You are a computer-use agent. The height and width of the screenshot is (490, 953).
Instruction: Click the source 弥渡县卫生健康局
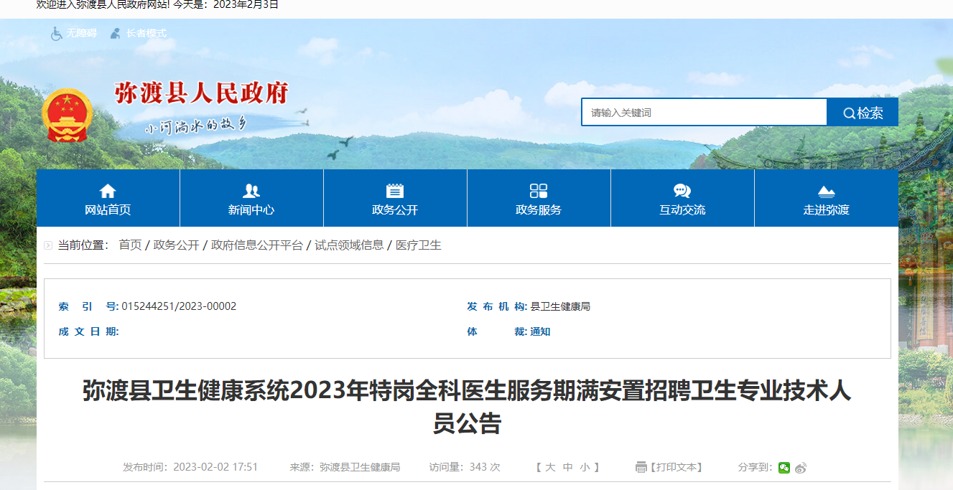point(360,467)
